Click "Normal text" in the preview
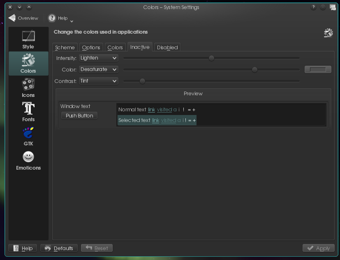This screenshot has width=340, height=260. click(132, 110)
